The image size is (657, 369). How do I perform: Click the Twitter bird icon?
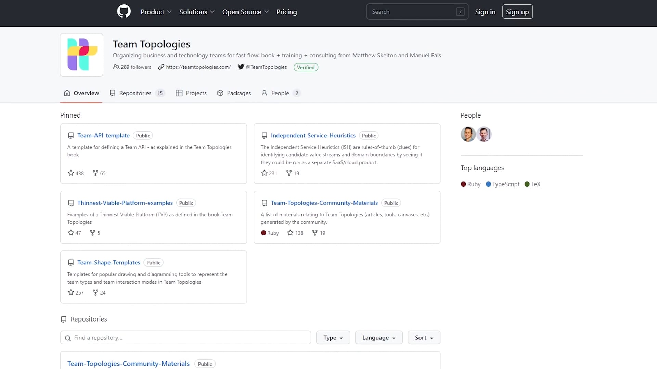point(241,67)
